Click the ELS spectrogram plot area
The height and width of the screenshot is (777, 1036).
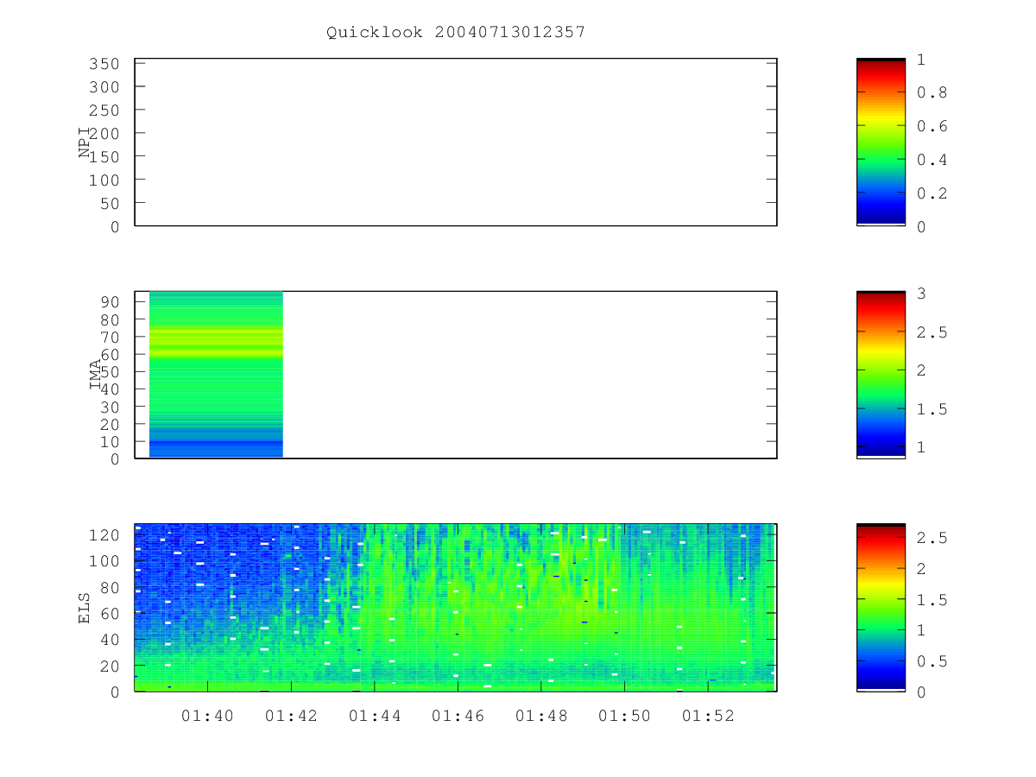[456, 607]
